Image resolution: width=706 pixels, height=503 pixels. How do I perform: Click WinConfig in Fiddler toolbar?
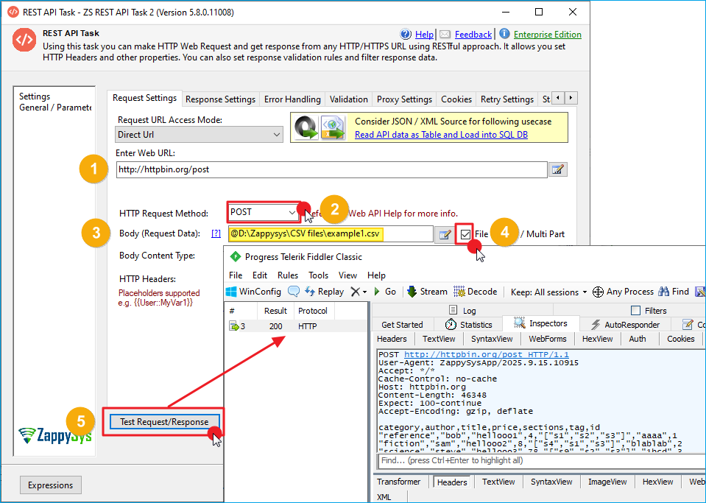pyautogui.click(x=253, y=292)
